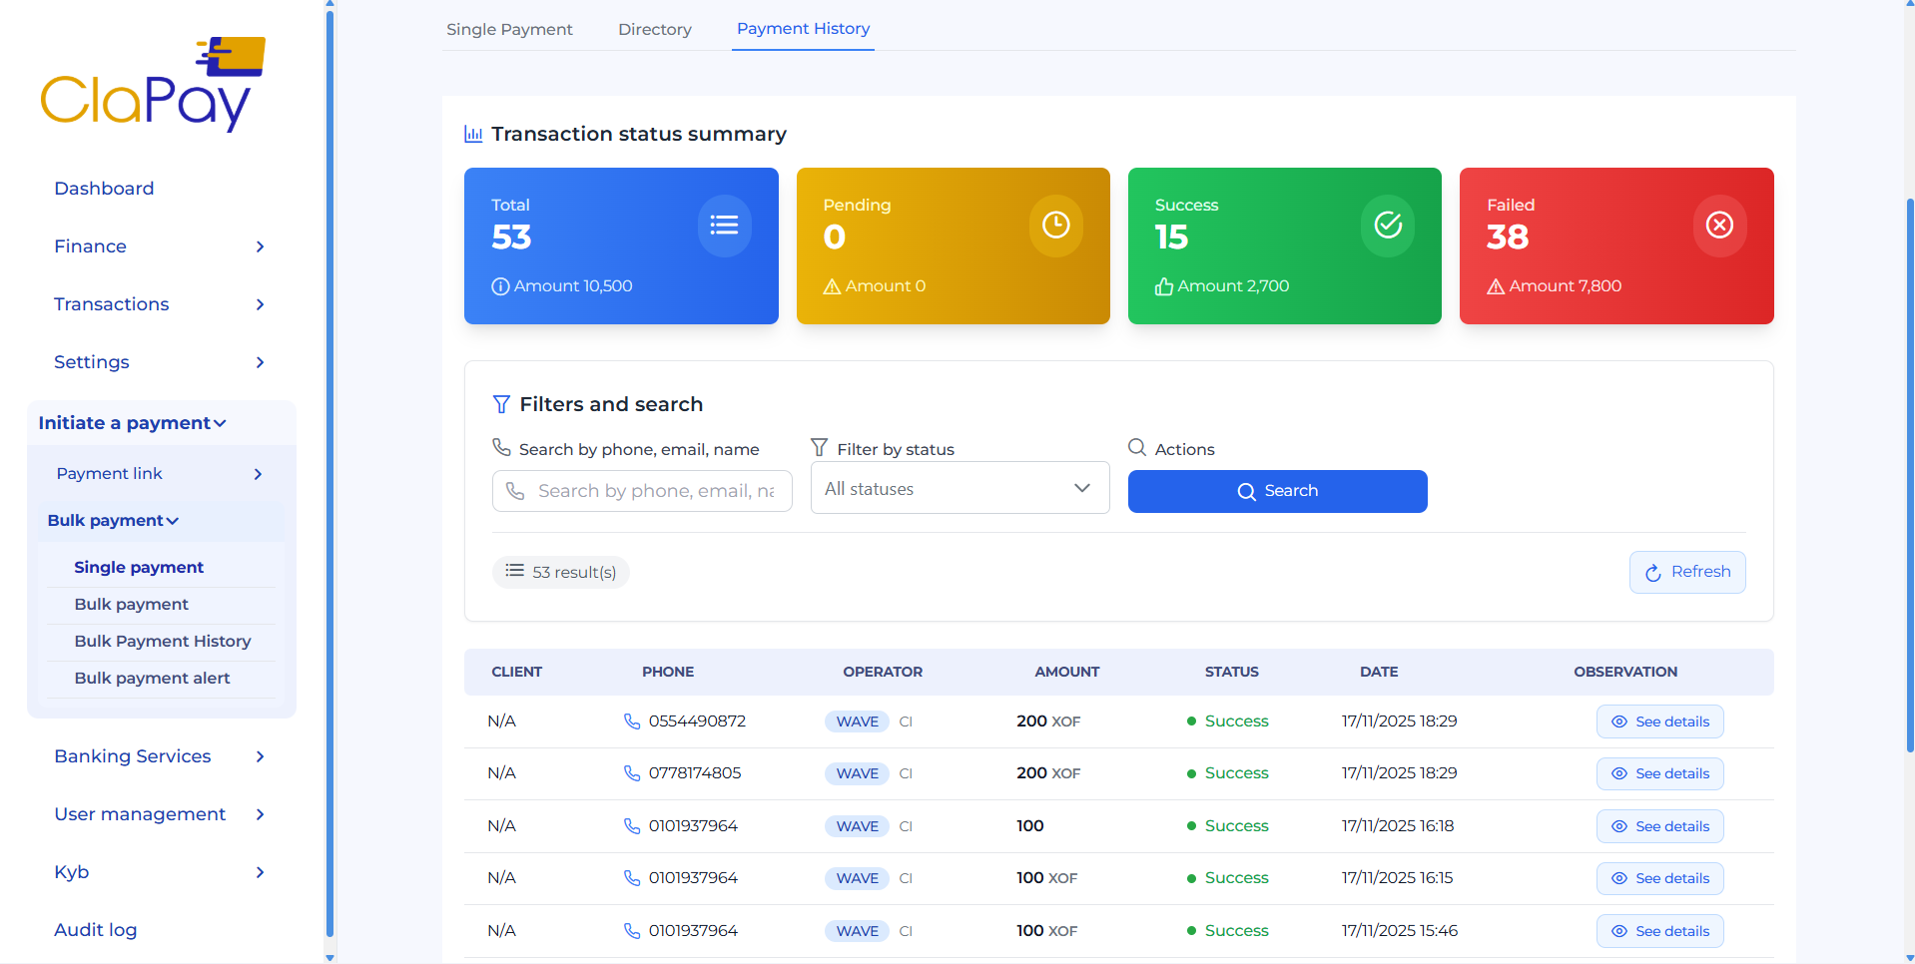The image size is (1915, 964).
Task: Click the funnel icon next to Filters and search
Action: [501, 404]
